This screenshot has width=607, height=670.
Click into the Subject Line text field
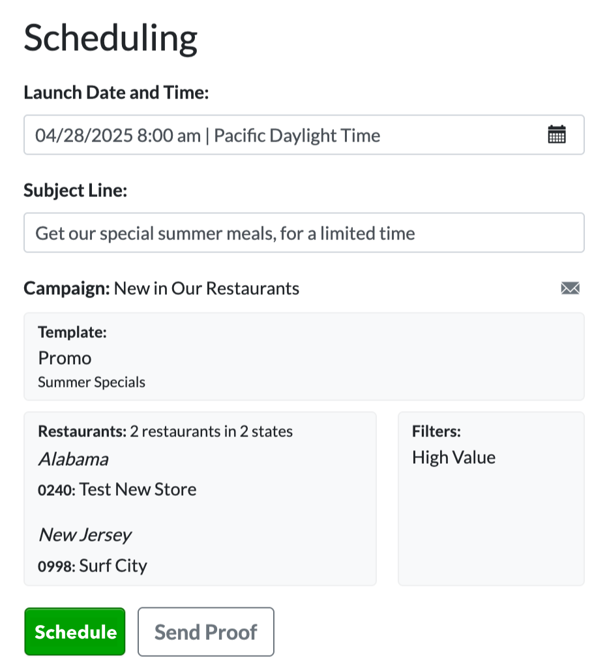click(304, 232)
